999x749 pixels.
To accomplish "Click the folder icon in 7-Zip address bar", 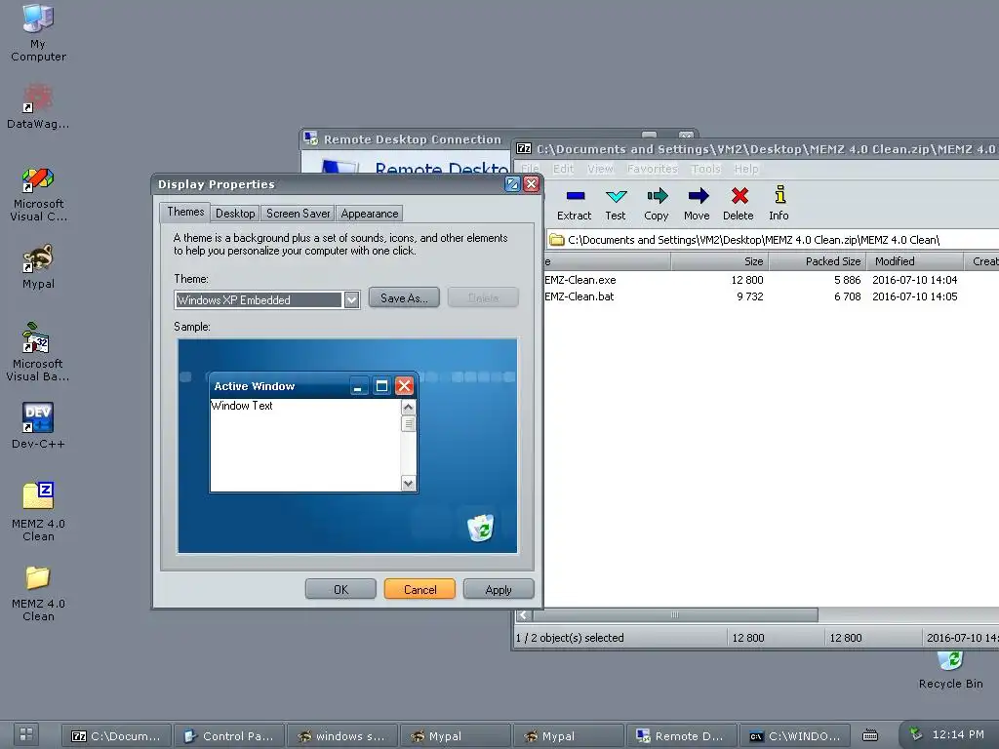I will (557, 240).
